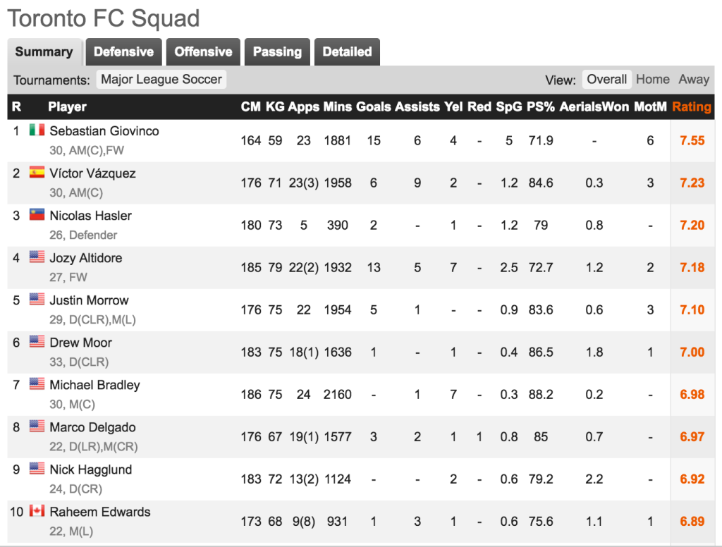Screen dimensions: 722x547
Task: Click the Spain flag icon beside Víctor Vázquez
Action: pyautogui.click(x=37, y=173)
